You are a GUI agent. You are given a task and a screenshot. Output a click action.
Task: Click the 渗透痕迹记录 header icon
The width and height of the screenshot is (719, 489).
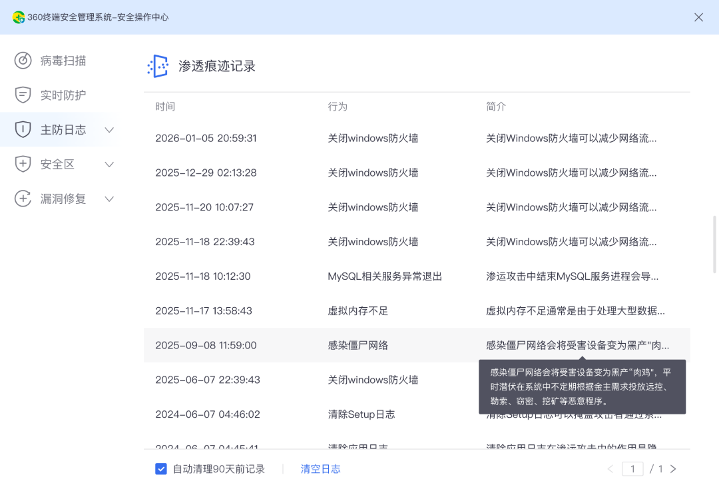coord(158,66)
